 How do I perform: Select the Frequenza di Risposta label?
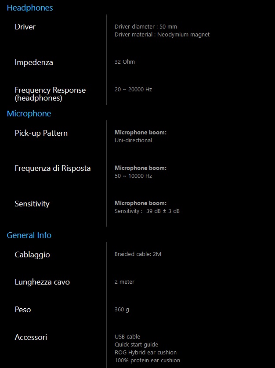coord(53,168)
